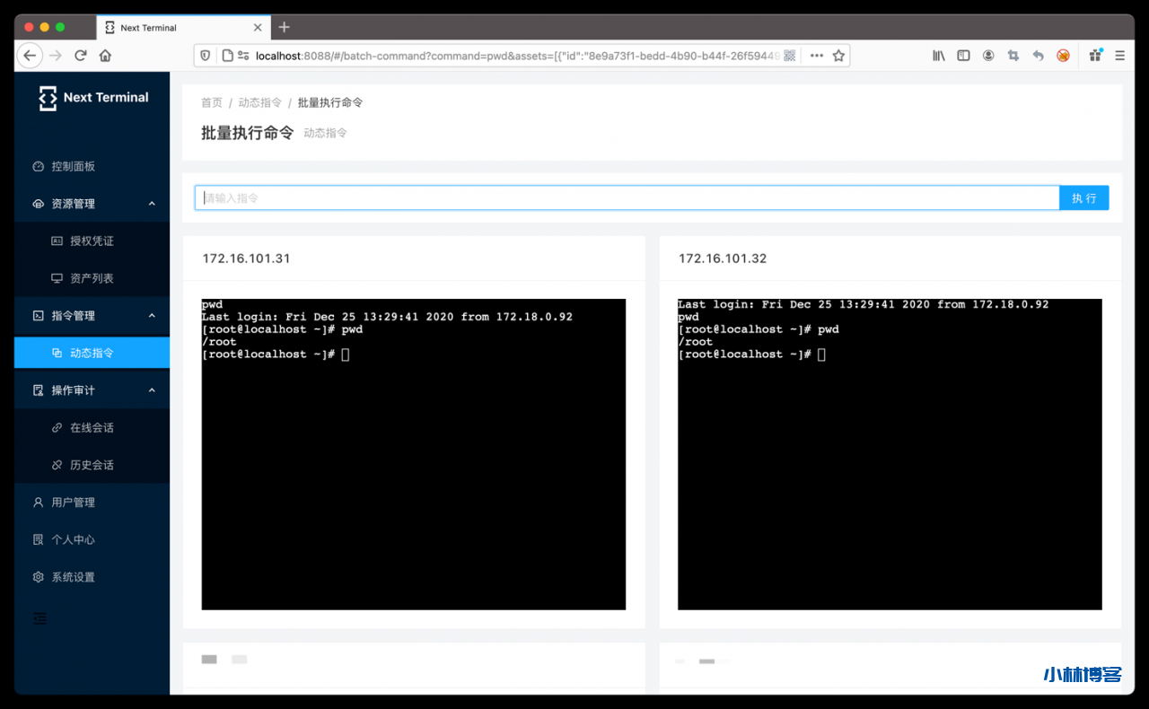Image resolution: width=1149 pixels, height=709 pixels.
Task: Open the new tab plus button
Action: (x=285, y=27)
